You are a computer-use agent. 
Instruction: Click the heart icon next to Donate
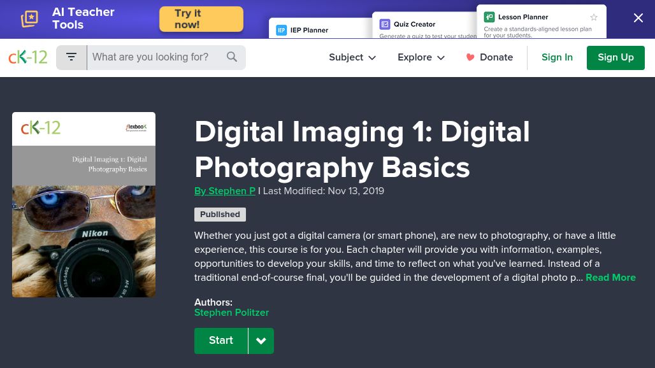point(470,57)
